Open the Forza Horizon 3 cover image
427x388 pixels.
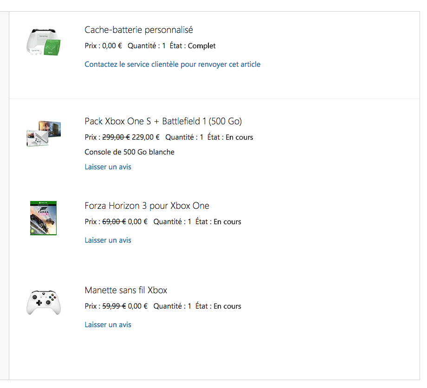pyautogui.click(x=43, y=218)
